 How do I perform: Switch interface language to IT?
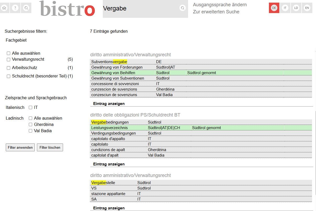(285, 8)
